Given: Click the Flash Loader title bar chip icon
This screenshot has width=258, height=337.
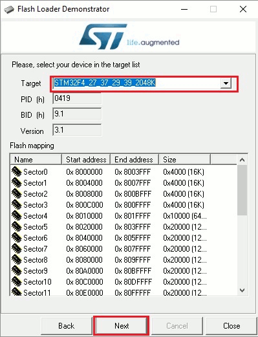Looking at the screenshot, I should pyautogui.click(x=9, y=10).
